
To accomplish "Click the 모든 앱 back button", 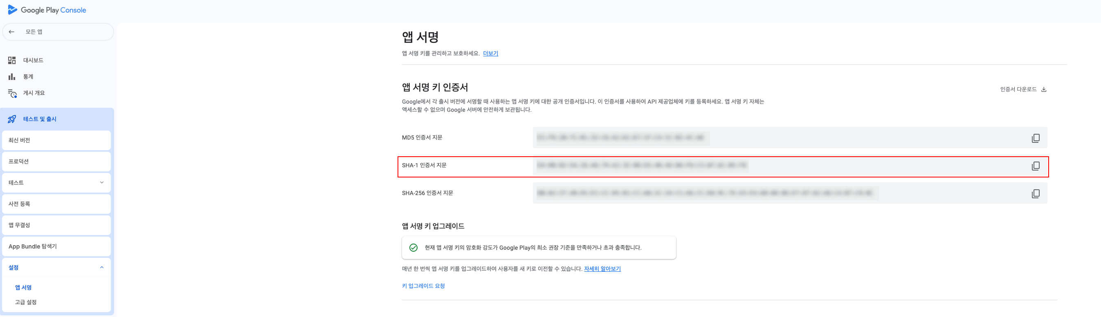I will (58, 32).
